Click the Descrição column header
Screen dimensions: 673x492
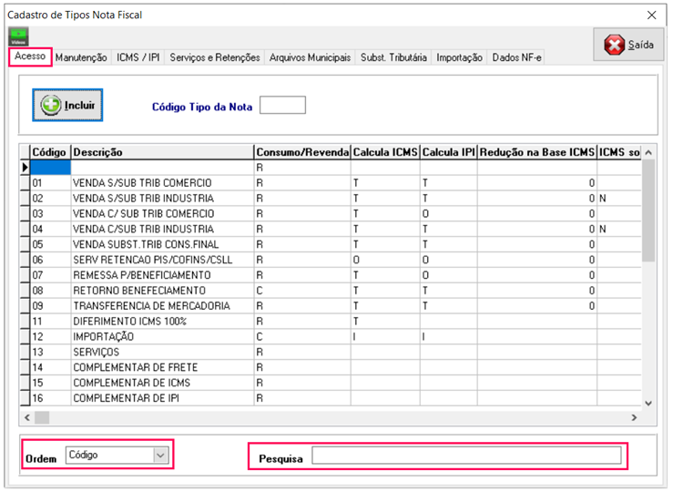coord(161,152)
